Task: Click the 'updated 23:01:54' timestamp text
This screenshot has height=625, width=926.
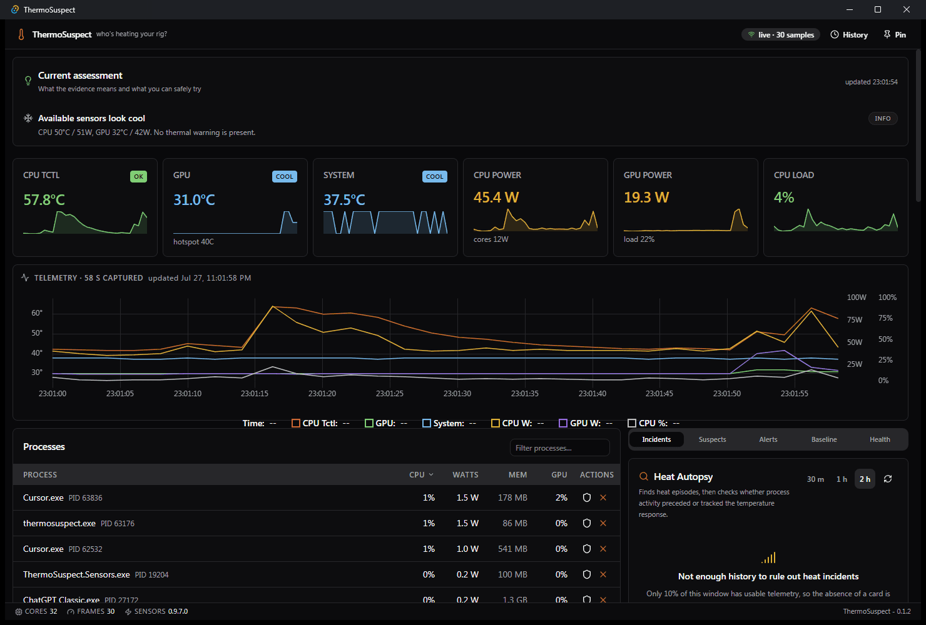Action: [872, 82]
